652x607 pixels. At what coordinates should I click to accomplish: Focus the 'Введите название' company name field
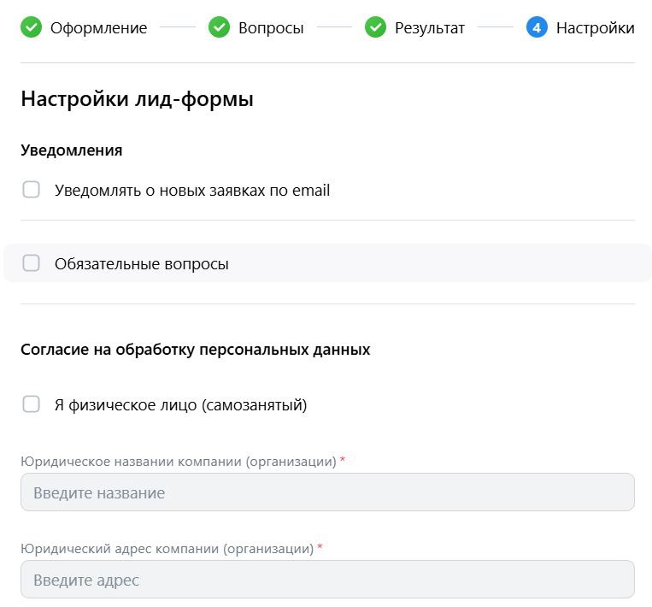(x=327, y=492)
